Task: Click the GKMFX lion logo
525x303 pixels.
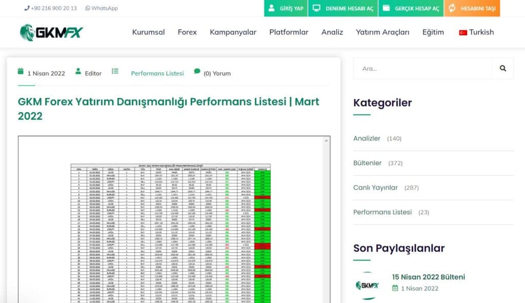Action: pos(51,32)
